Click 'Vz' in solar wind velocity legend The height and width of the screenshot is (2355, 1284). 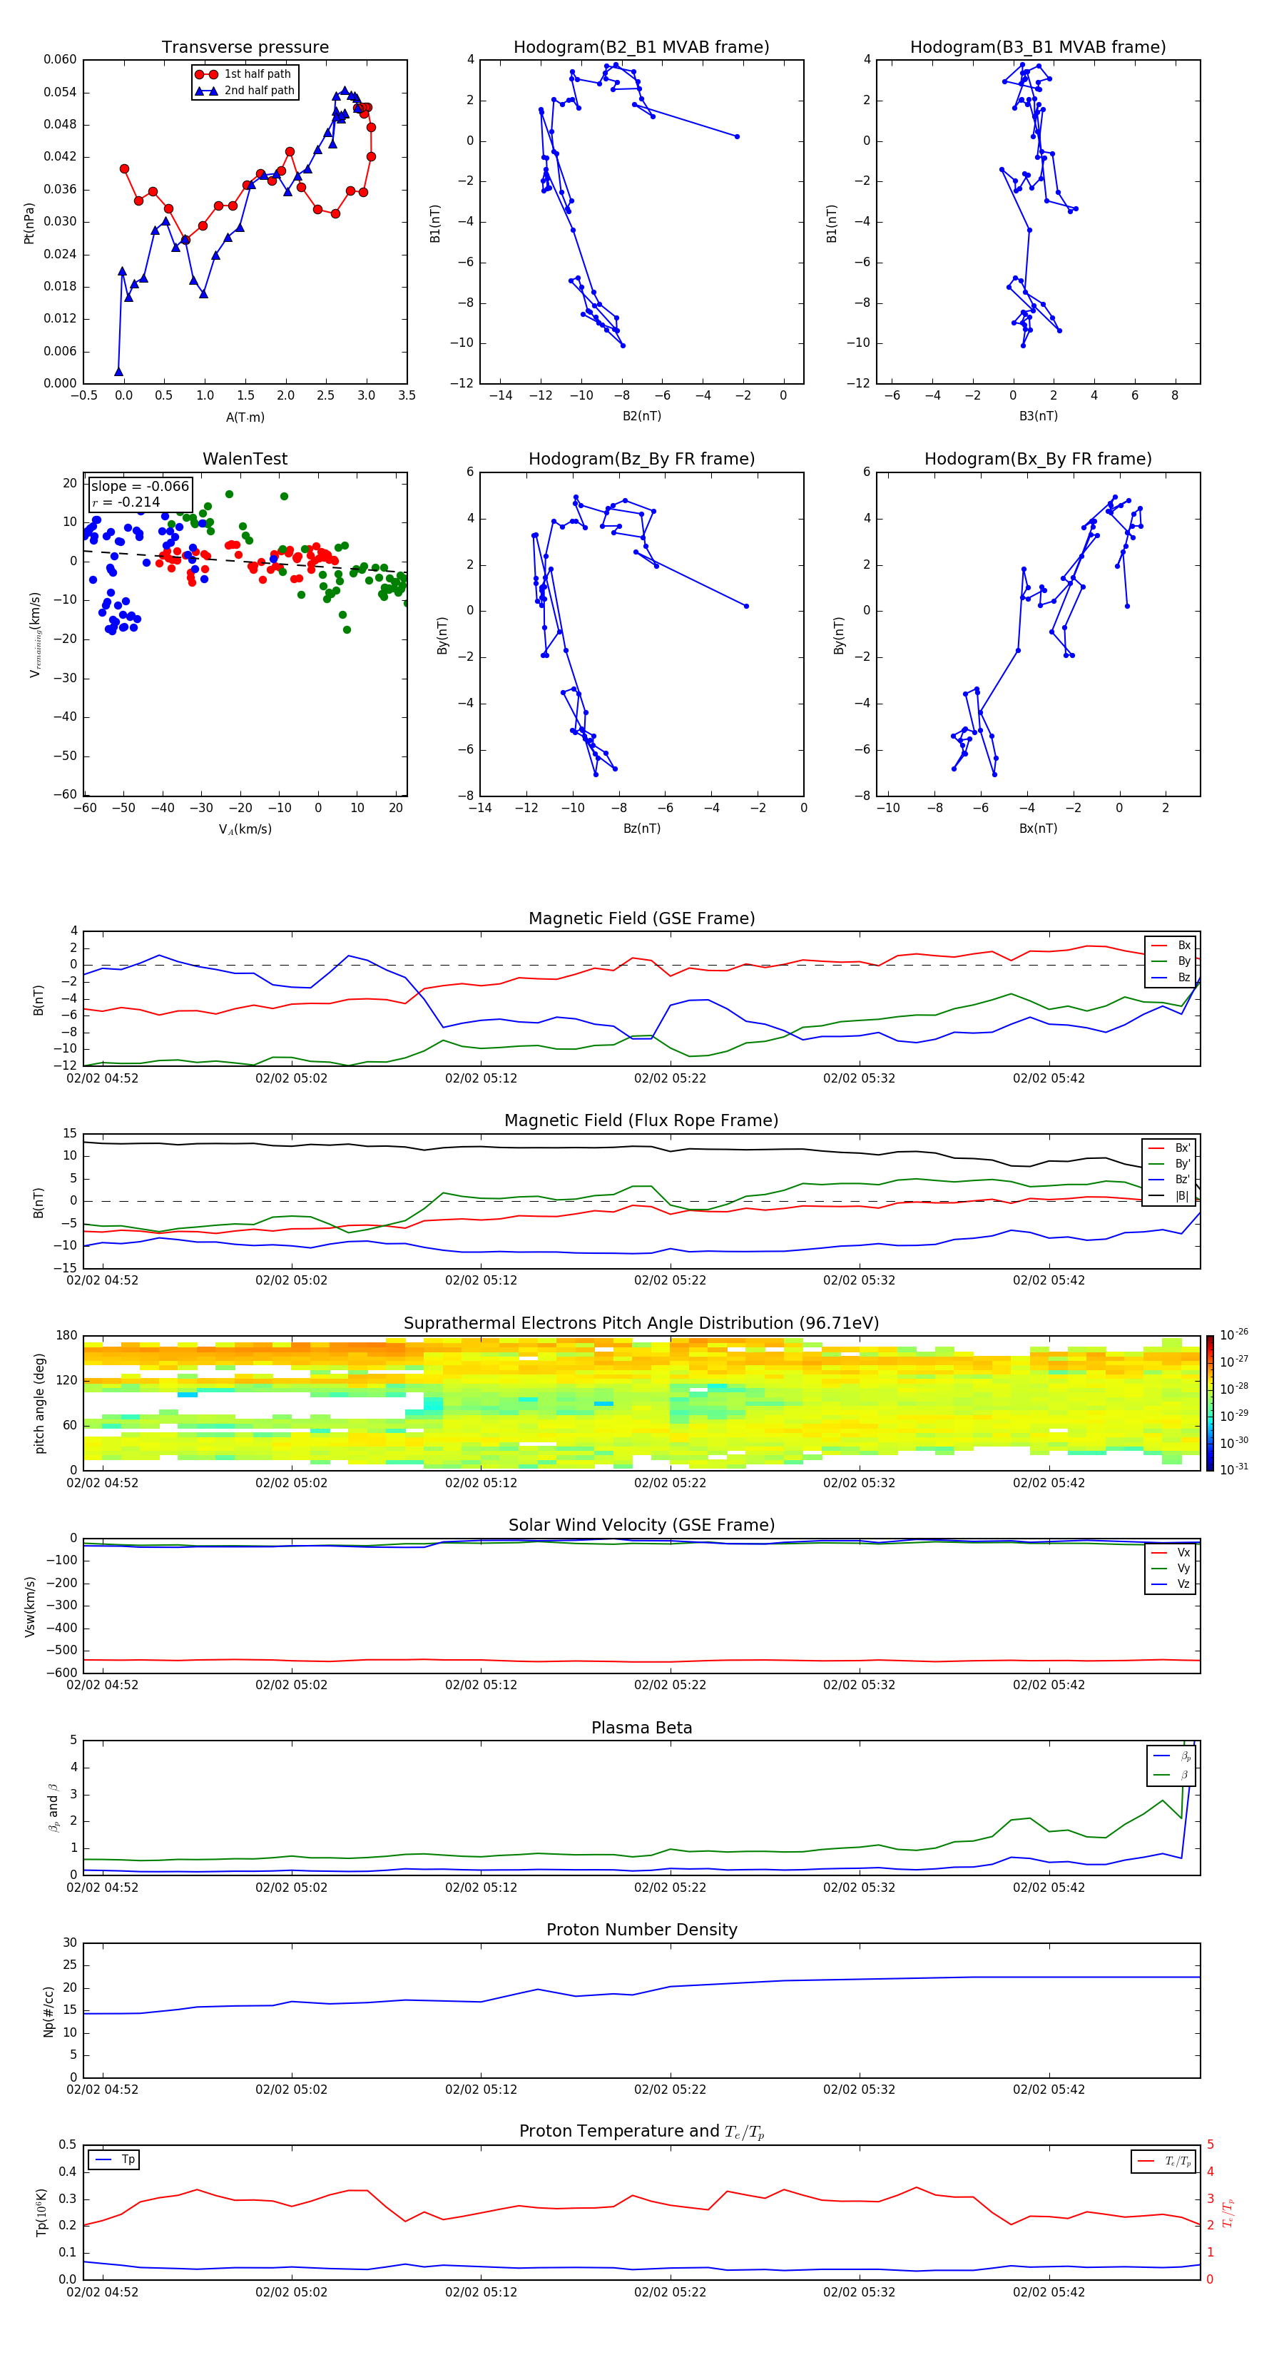click(1183, 1584)
